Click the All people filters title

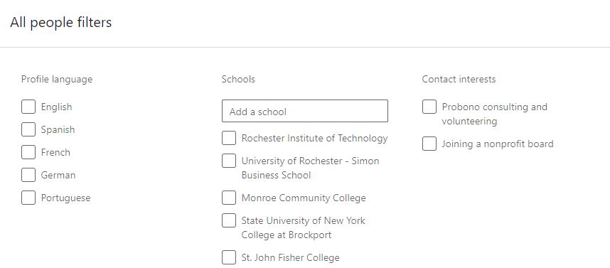61,22
